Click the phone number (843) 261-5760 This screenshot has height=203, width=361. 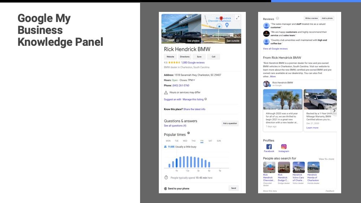tap(181, 85)
